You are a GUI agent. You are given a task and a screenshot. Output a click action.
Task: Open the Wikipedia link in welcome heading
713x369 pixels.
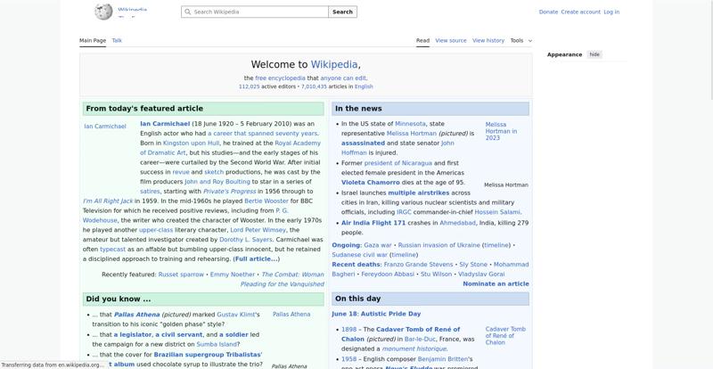pos(333,64)
